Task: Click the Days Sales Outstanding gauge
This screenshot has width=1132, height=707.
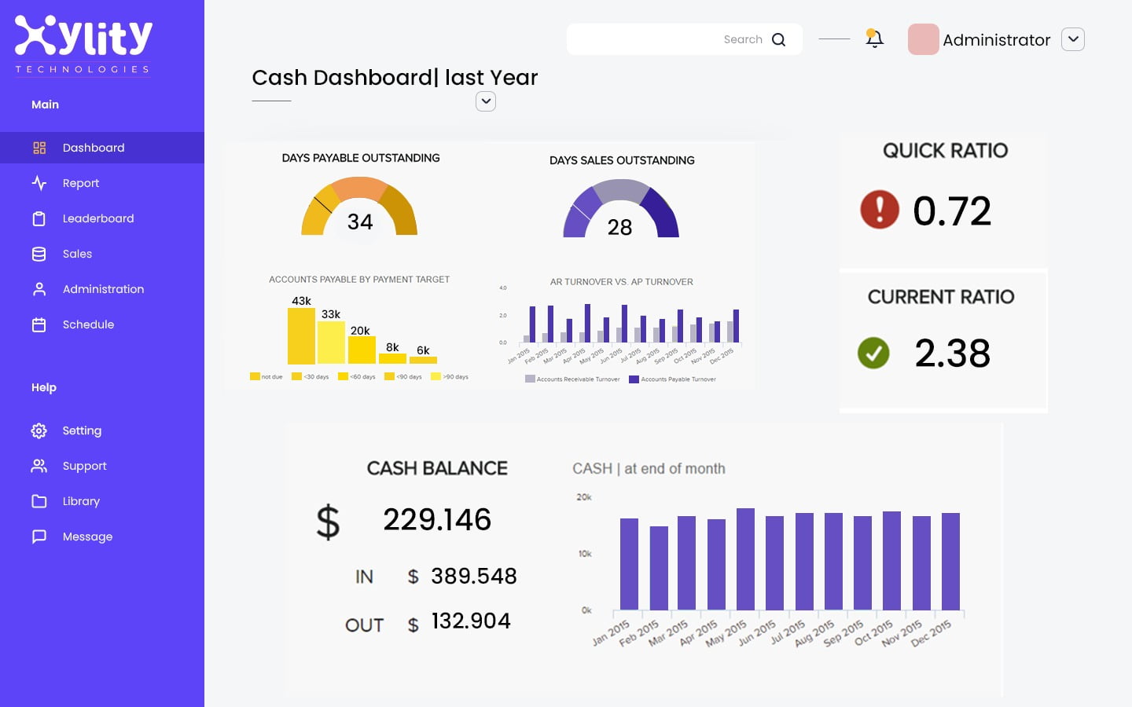Action: pyautogui.click(x=621, y=208)
